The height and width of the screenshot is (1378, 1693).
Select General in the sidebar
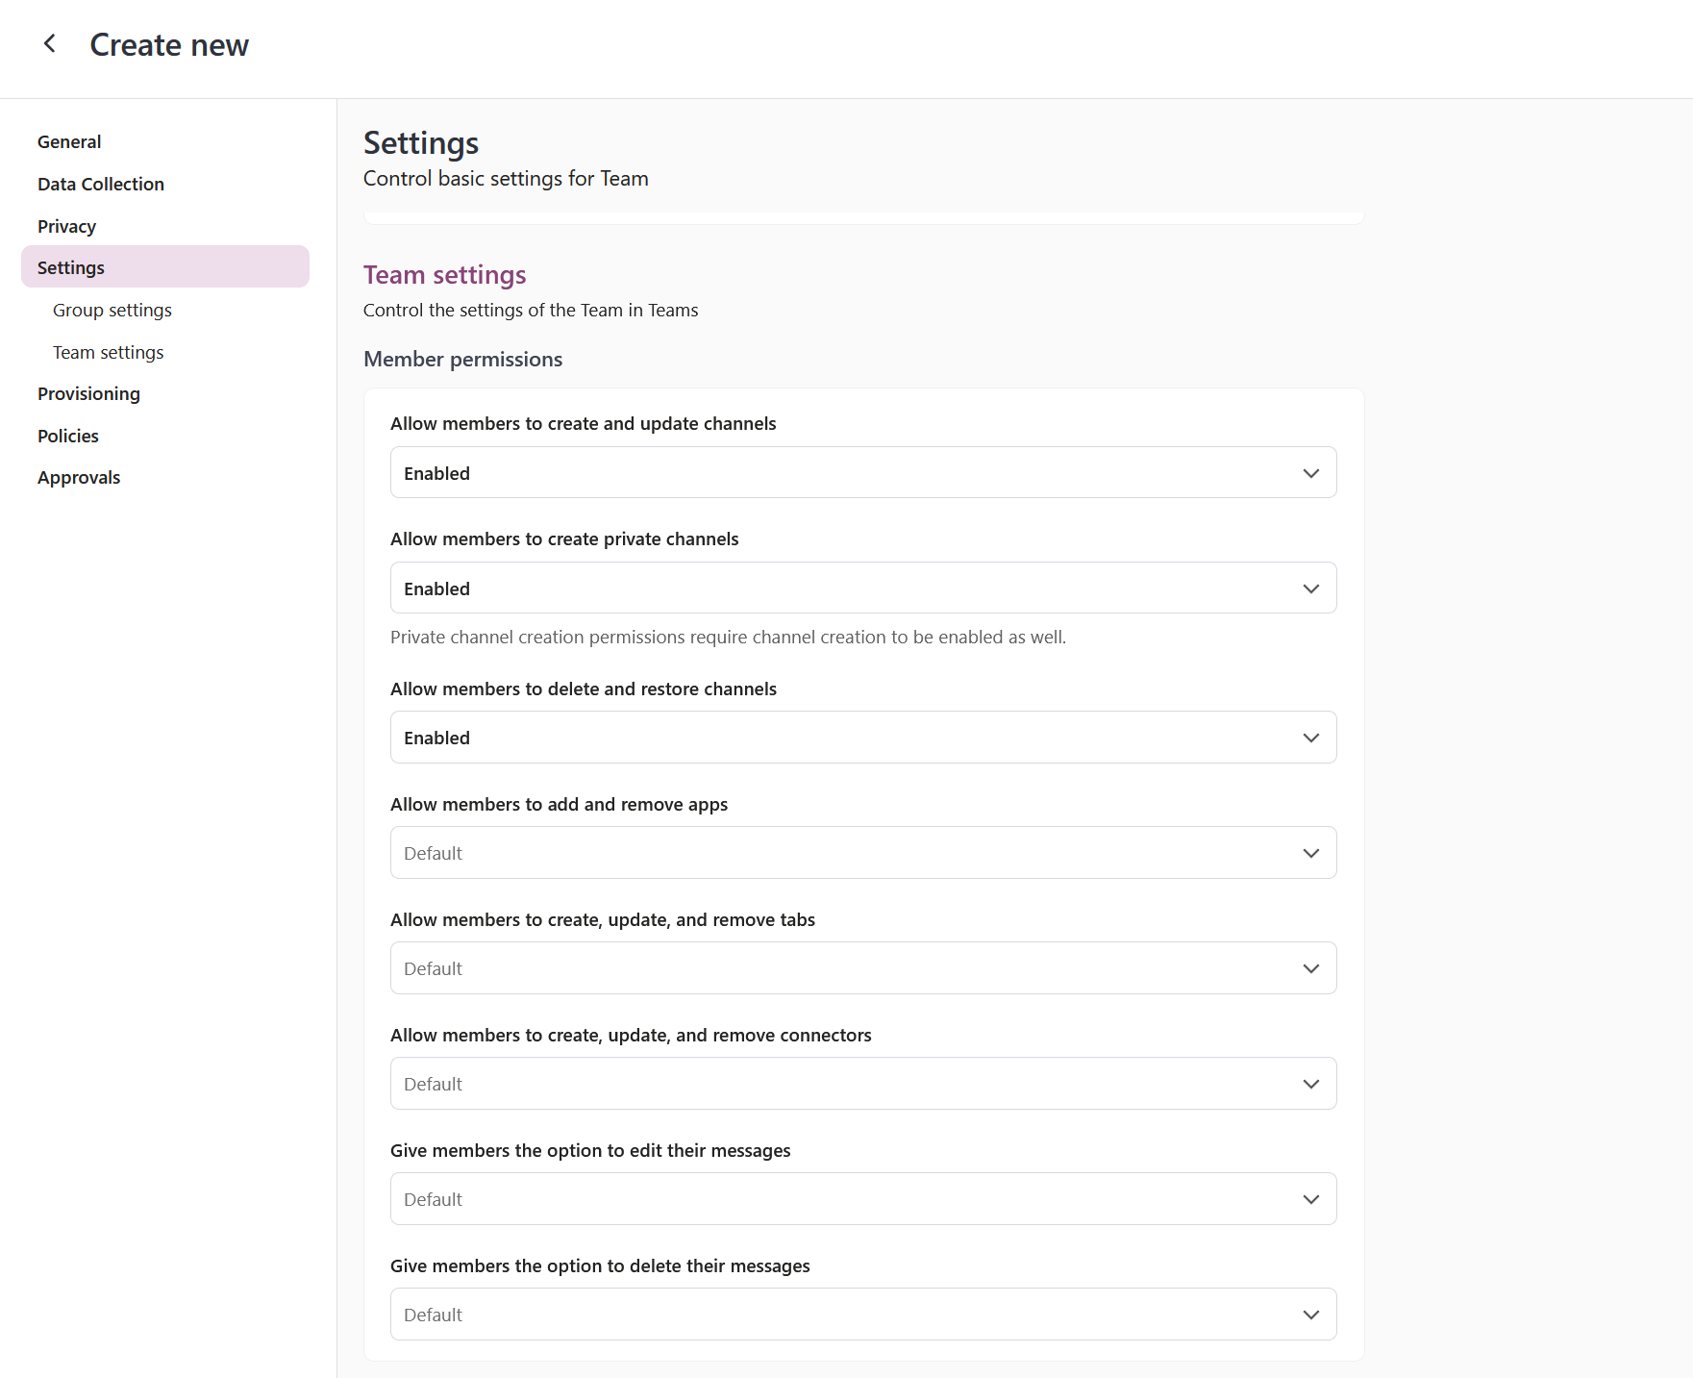(68, 141)
